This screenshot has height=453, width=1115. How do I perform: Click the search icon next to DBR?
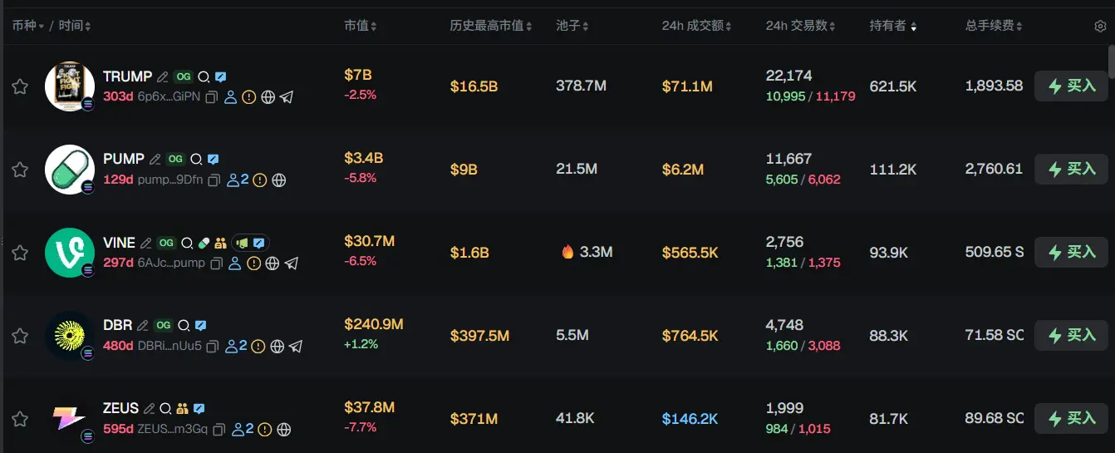[x=184, y=326]
